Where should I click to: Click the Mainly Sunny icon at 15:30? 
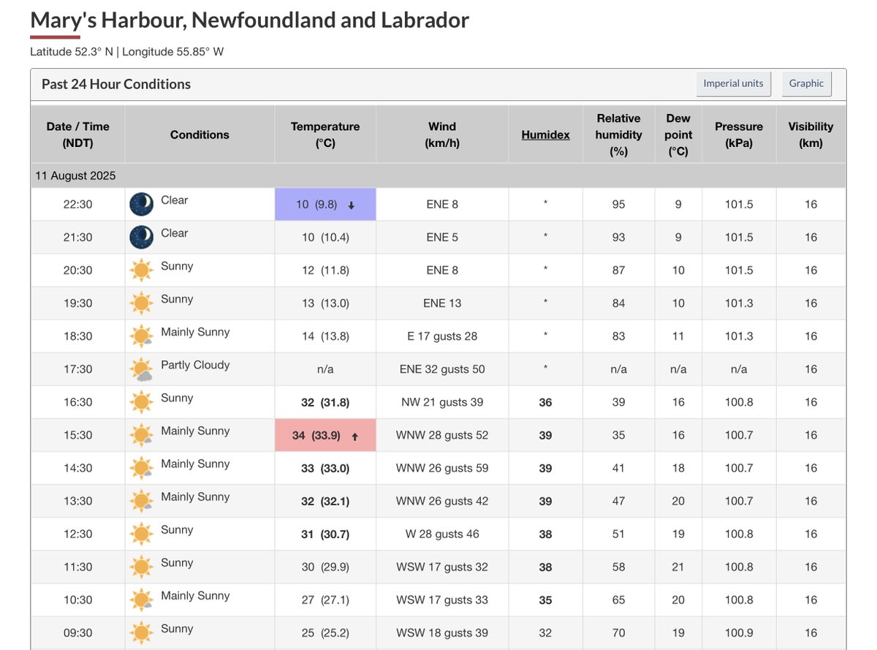point(141,434)
